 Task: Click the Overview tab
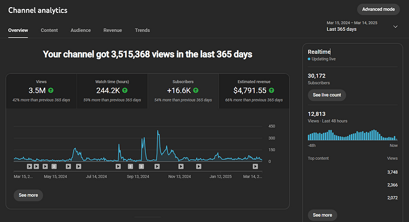coord(18,30)
